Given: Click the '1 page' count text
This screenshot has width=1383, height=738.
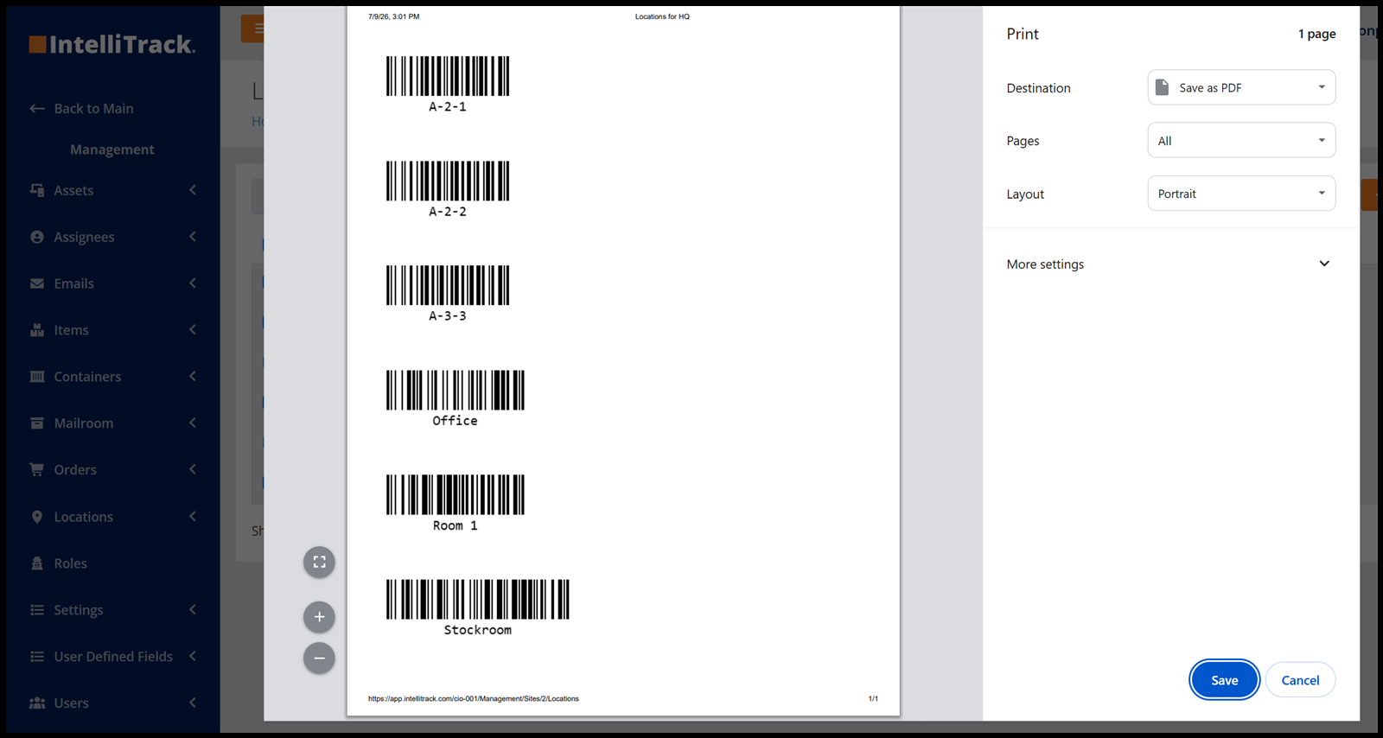Looking at the screenshot, I should [1316, 34].
